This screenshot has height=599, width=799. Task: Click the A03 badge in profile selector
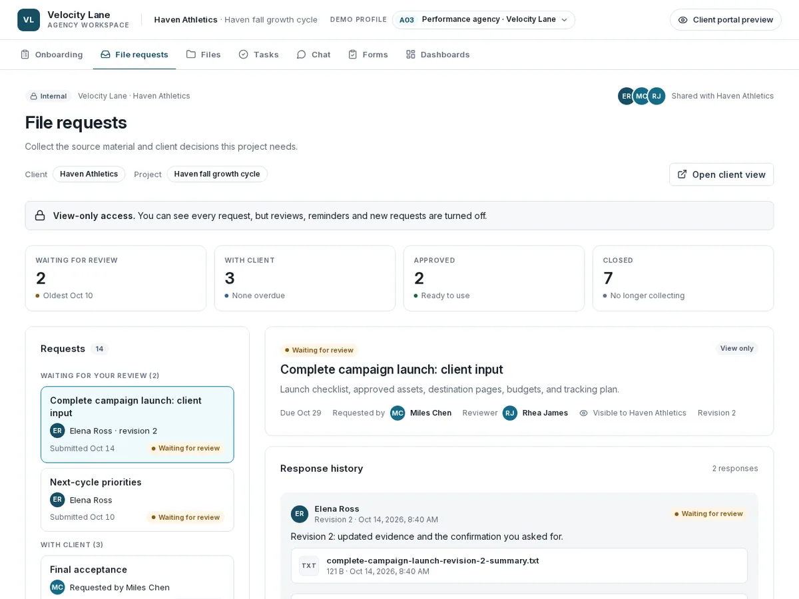[406, 20]
